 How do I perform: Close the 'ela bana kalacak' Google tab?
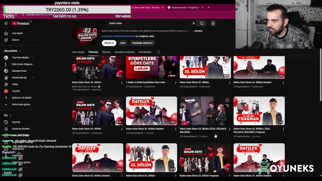(203, 8)
